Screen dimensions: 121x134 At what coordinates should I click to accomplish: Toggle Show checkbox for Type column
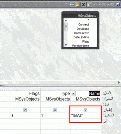tap(55, 110)
